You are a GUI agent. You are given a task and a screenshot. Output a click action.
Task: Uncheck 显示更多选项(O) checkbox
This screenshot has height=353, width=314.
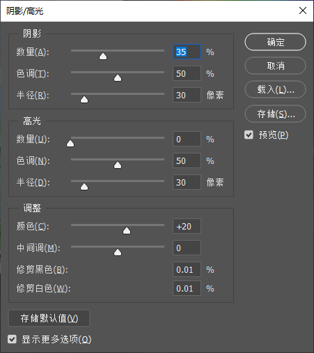[12, 339]
